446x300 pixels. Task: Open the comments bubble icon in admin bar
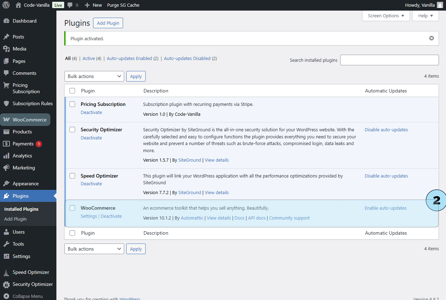70,5
